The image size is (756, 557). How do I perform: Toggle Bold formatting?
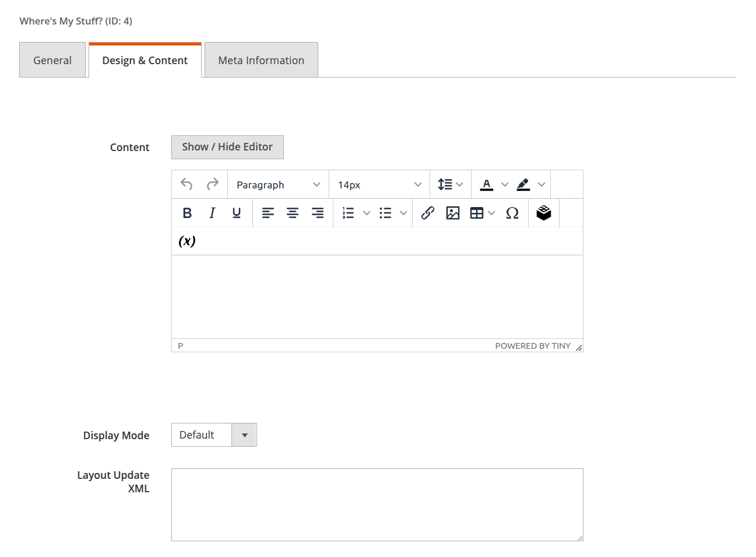pos(187,212)
